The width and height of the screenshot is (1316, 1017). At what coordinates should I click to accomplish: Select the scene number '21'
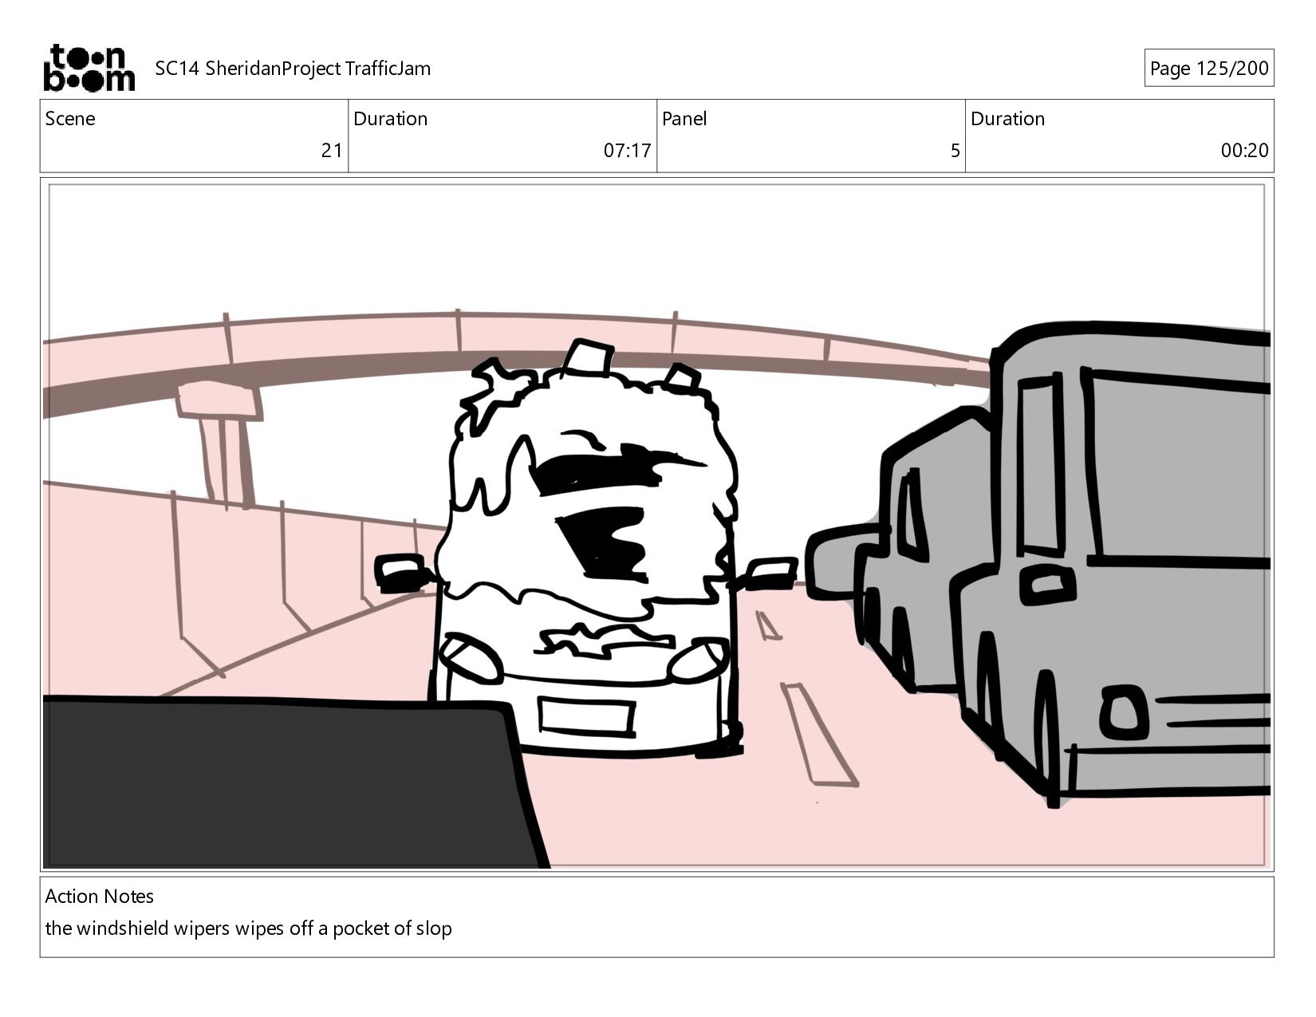click(x=331, y=151)
